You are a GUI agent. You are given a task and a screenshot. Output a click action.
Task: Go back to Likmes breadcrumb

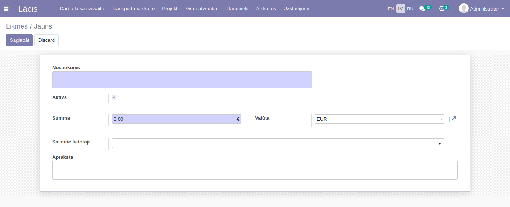(17, 26)
